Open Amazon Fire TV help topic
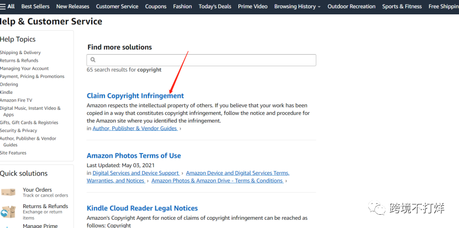This screenshot has width=459, height=228. [x=16, y=100]
